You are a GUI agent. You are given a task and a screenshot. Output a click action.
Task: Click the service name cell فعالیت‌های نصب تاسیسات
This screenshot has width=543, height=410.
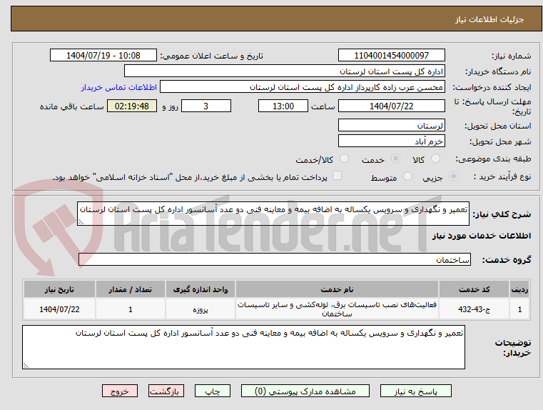pos(337,309)
